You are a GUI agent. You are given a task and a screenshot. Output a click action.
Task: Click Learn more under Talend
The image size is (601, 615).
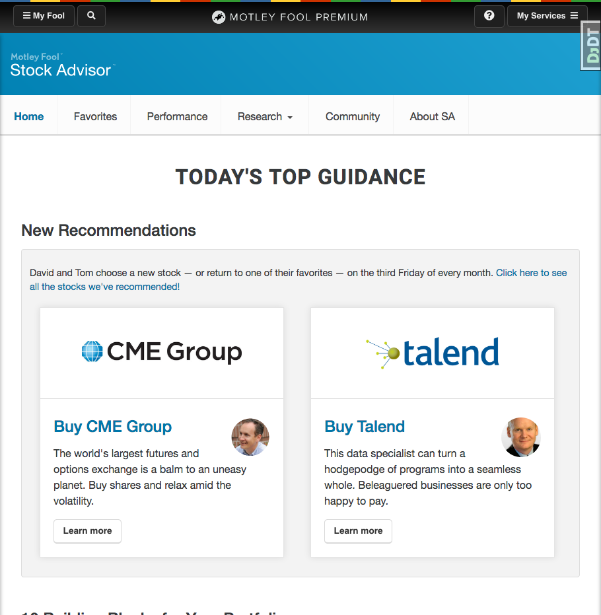pos(358,531)
